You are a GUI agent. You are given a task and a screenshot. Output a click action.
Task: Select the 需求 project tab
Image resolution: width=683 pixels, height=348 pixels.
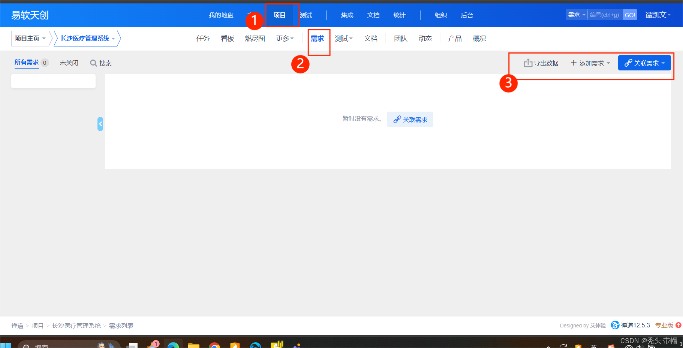coord(317,39)
